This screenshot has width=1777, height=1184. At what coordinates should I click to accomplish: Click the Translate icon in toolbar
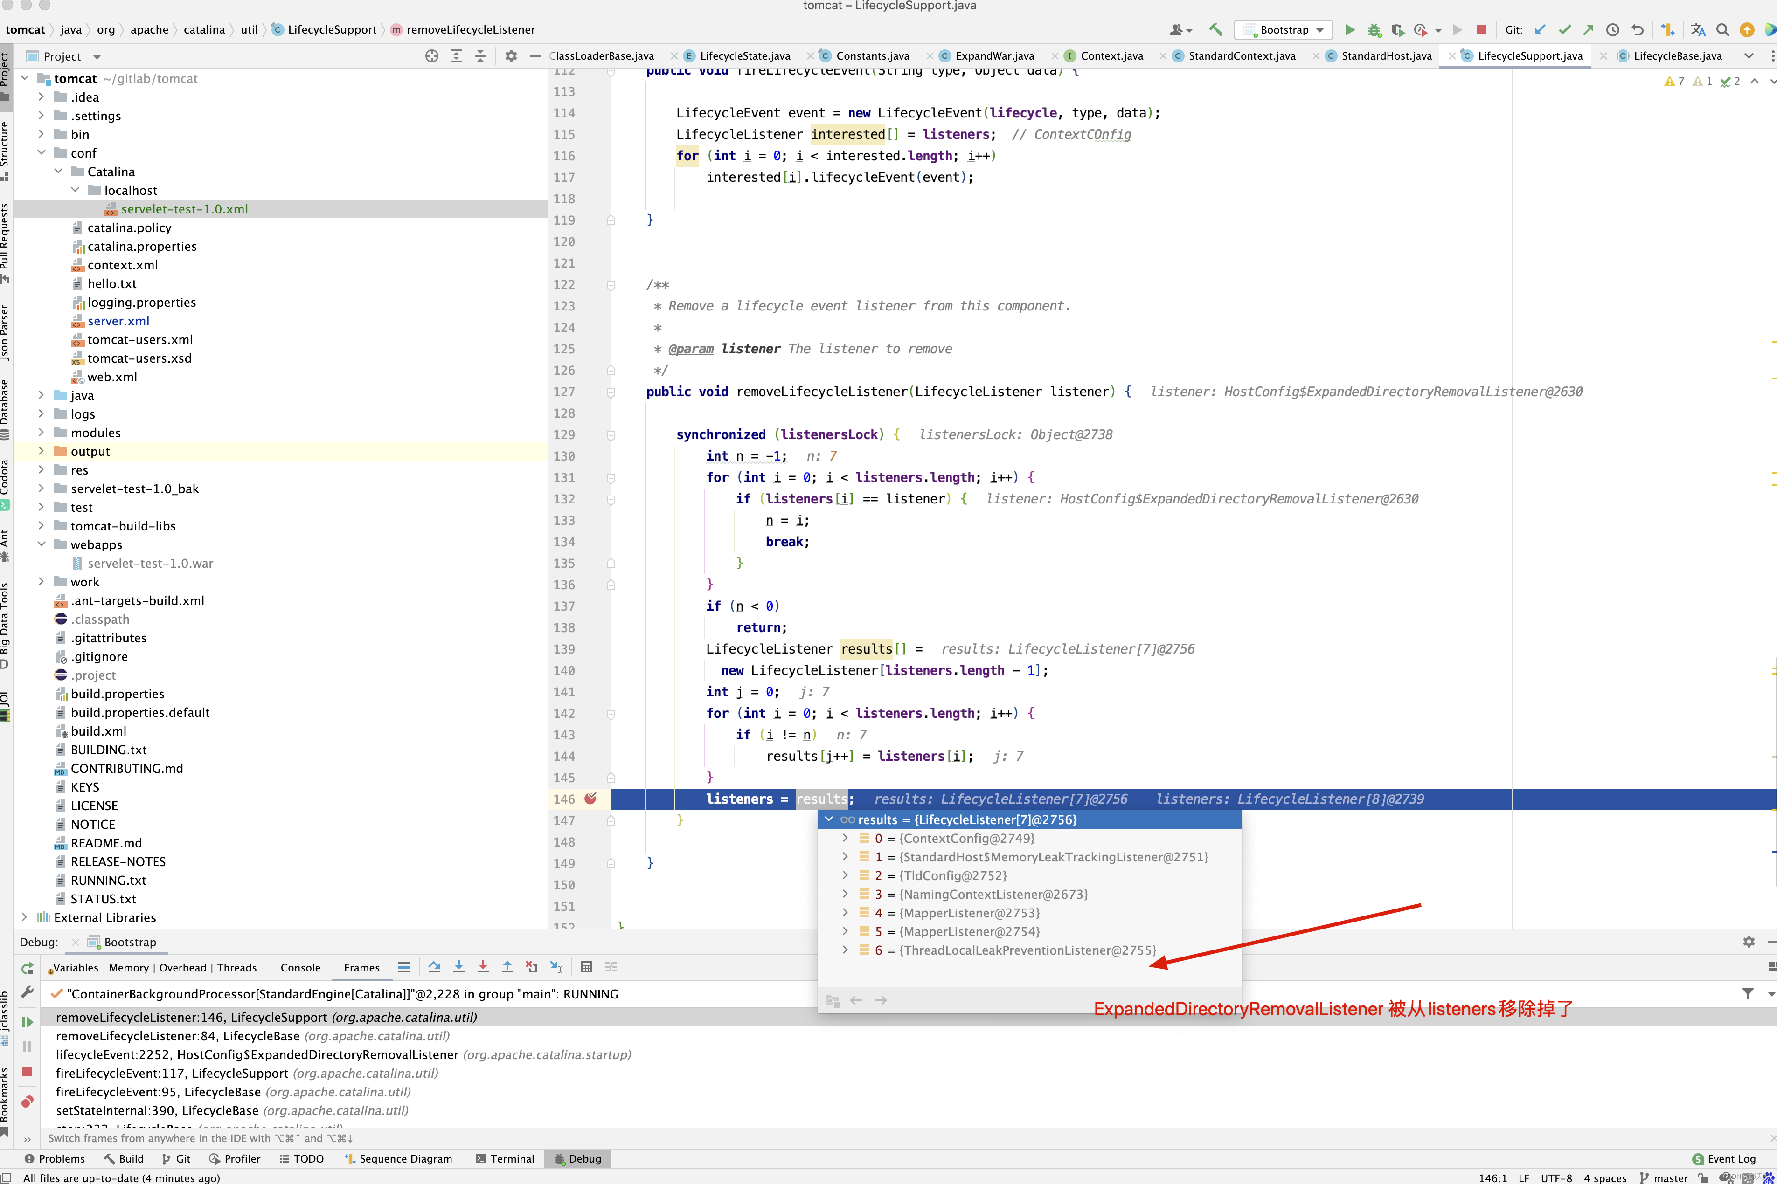point(1698,30)
